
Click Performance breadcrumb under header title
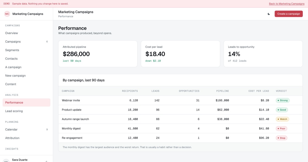coord(66,16)
